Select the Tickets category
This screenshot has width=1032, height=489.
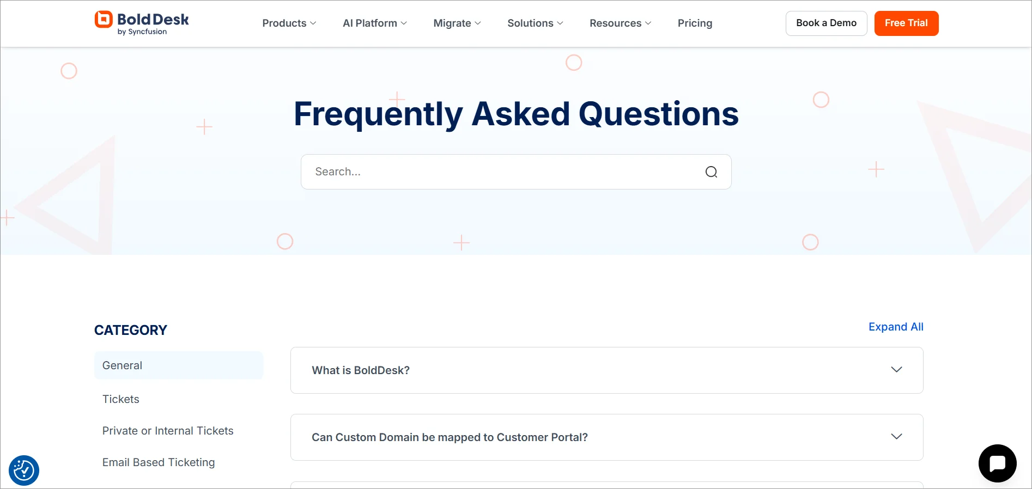pos(121,399)
